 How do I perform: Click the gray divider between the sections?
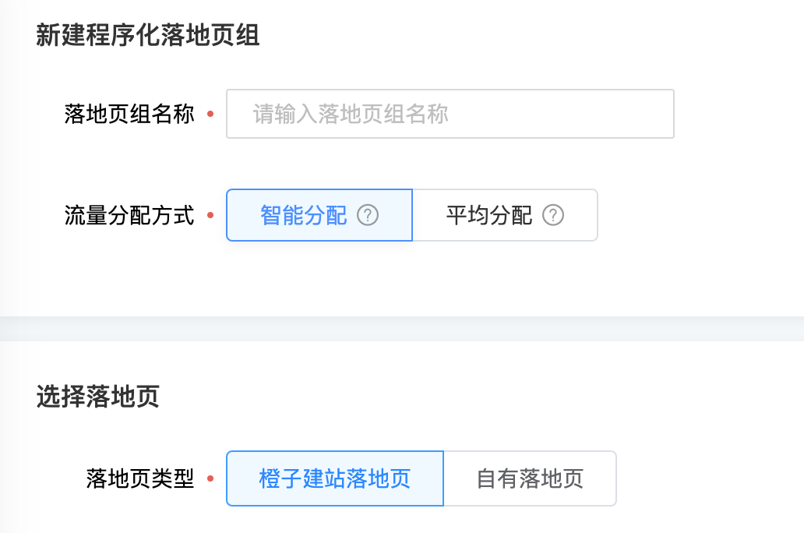pos(402,328)
